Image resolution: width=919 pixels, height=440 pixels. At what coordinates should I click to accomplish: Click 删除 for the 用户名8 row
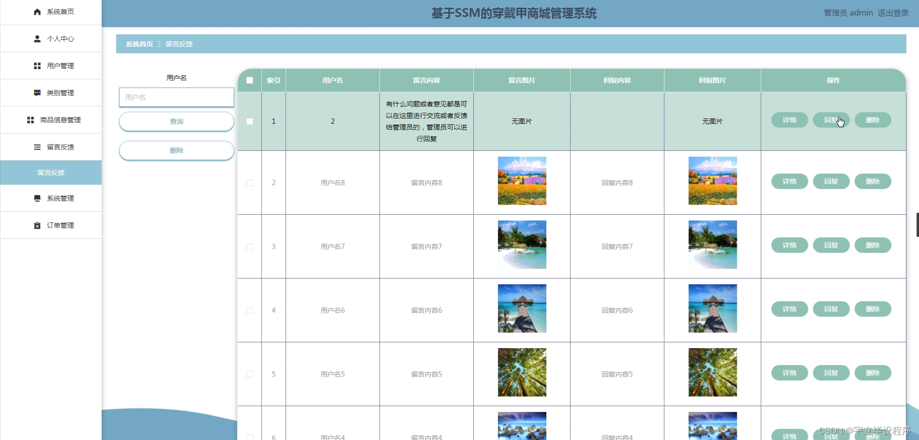pyautogui.click(x=873, y=181)
